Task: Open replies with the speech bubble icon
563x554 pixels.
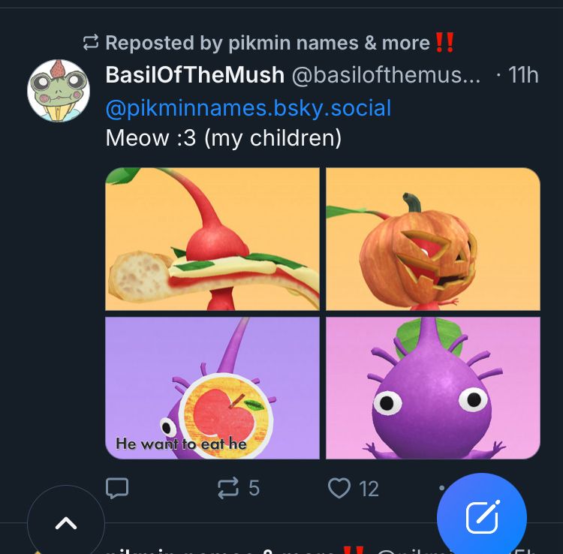Action: pyautogui.click(x=116, y=489)
